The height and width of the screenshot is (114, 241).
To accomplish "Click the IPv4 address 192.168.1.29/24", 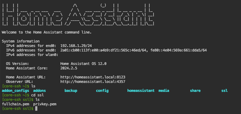I will tap(76, 45).
